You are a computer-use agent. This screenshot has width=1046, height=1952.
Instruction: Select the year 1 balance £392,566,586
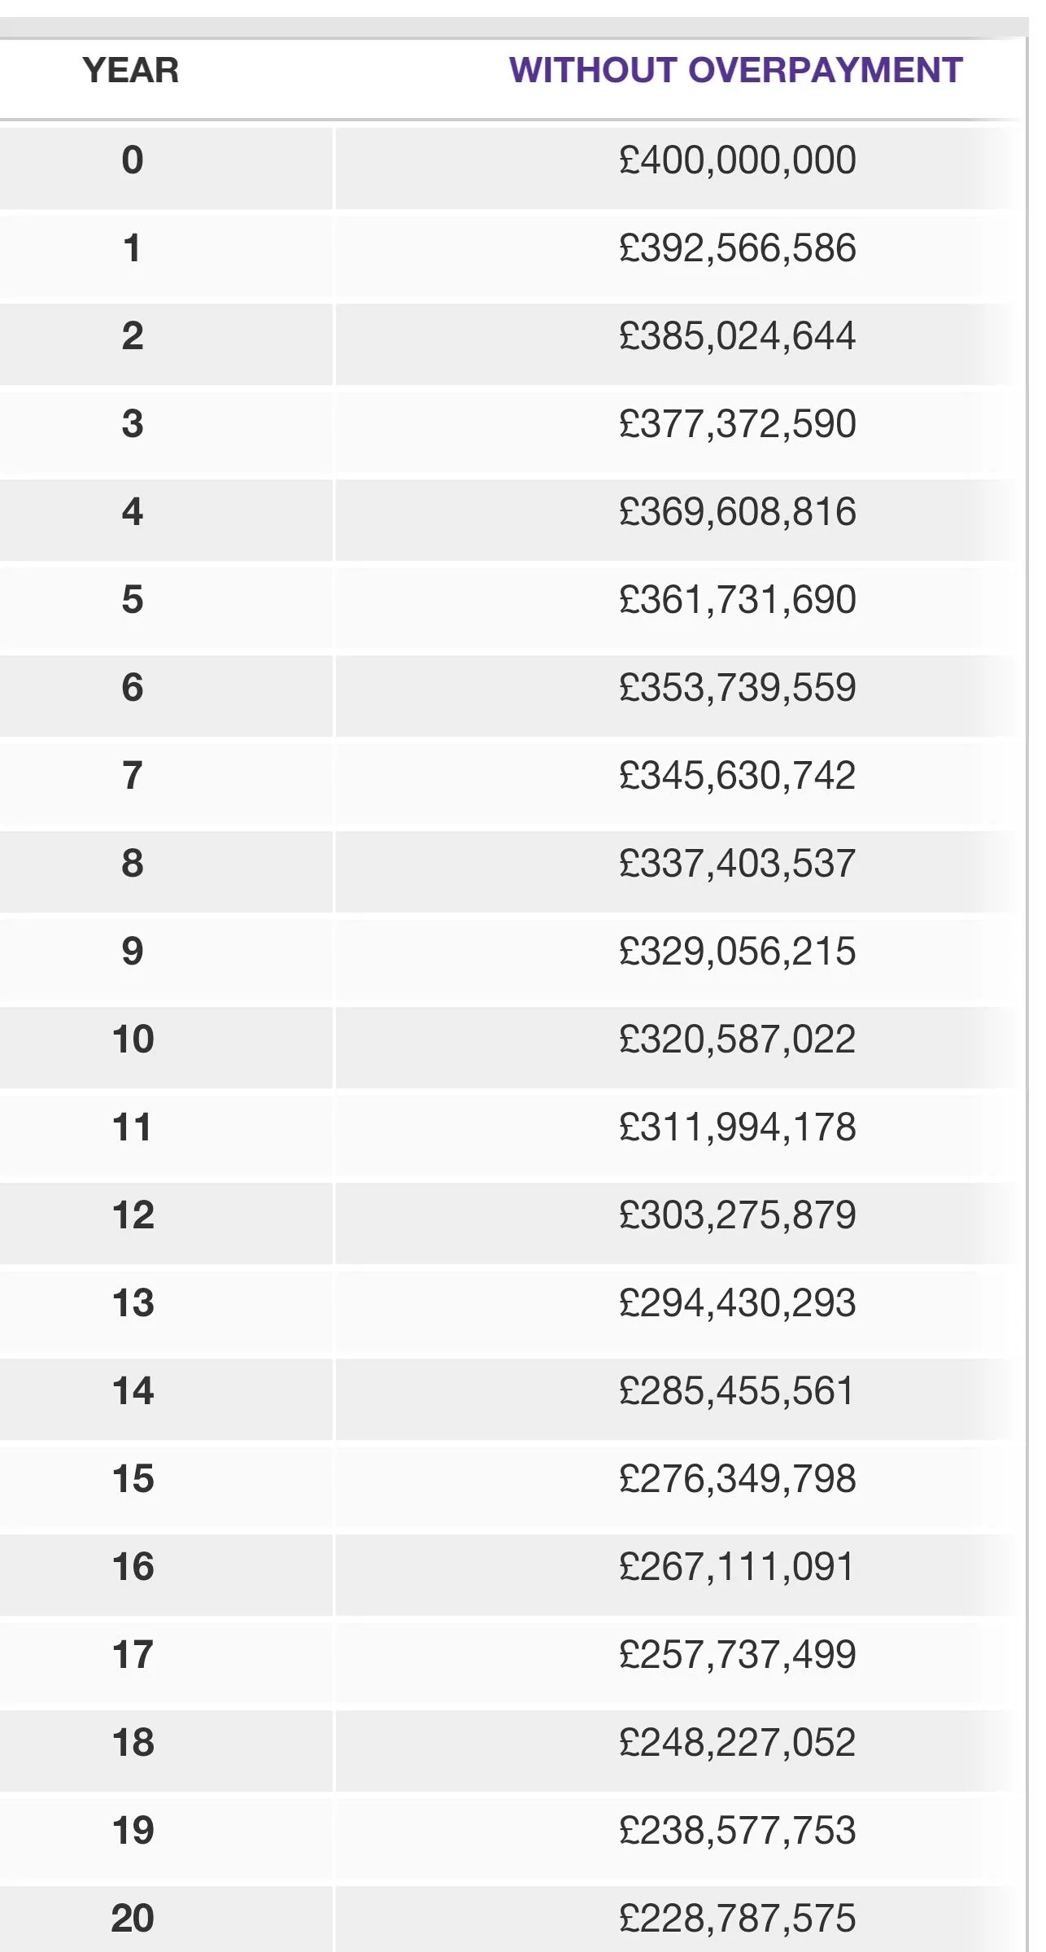(x=737, y=247)
